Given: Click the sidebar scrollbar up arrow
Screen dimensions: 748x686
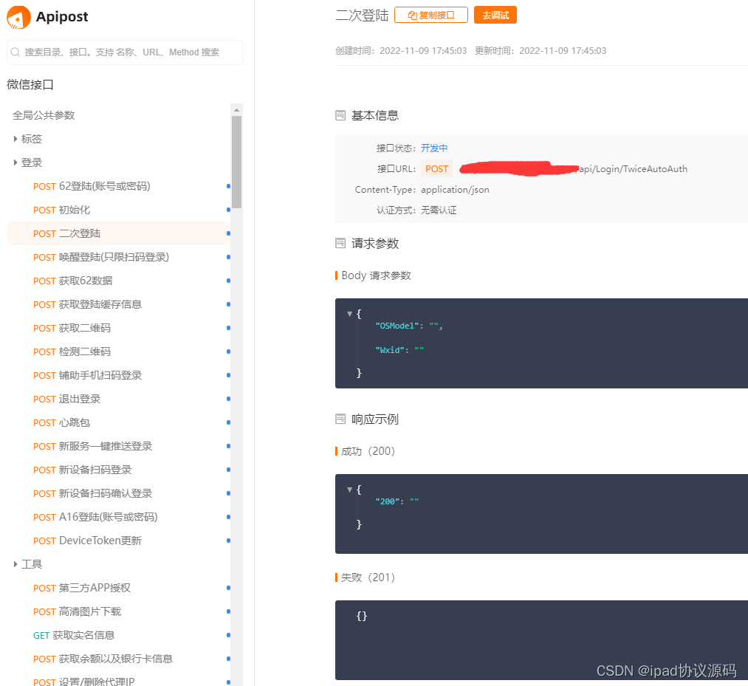Looking at the screenshot, I should point(236,110).
